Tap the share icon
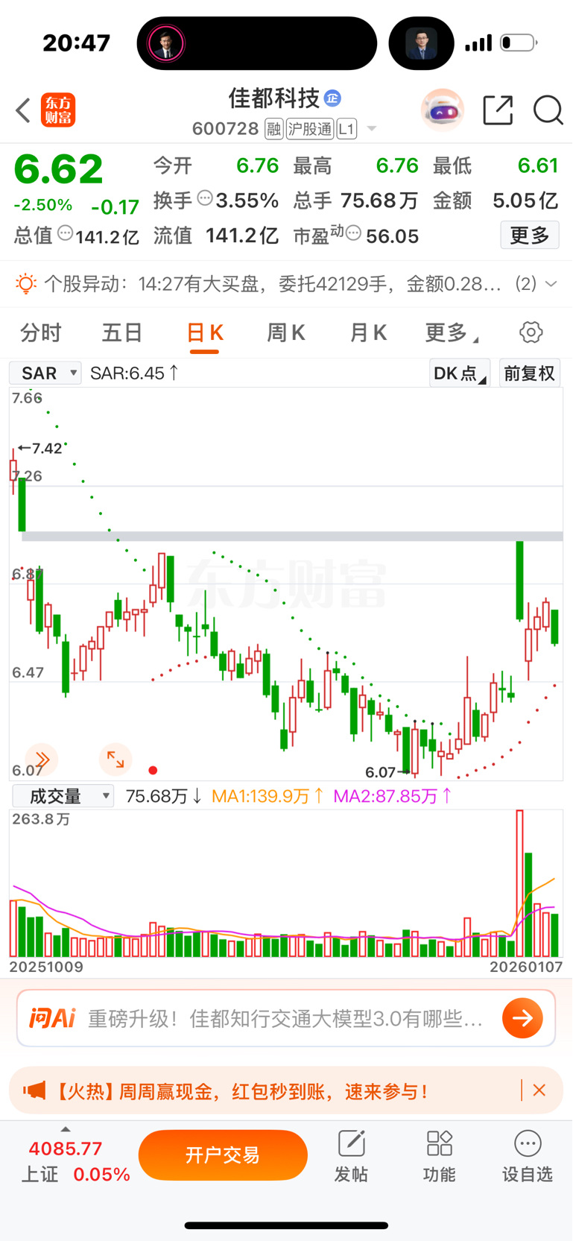 tap(498, 110)
